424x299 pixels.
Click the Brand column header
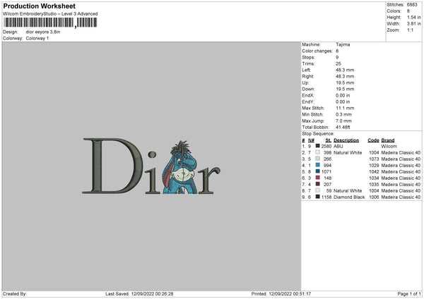coord(388,140)
